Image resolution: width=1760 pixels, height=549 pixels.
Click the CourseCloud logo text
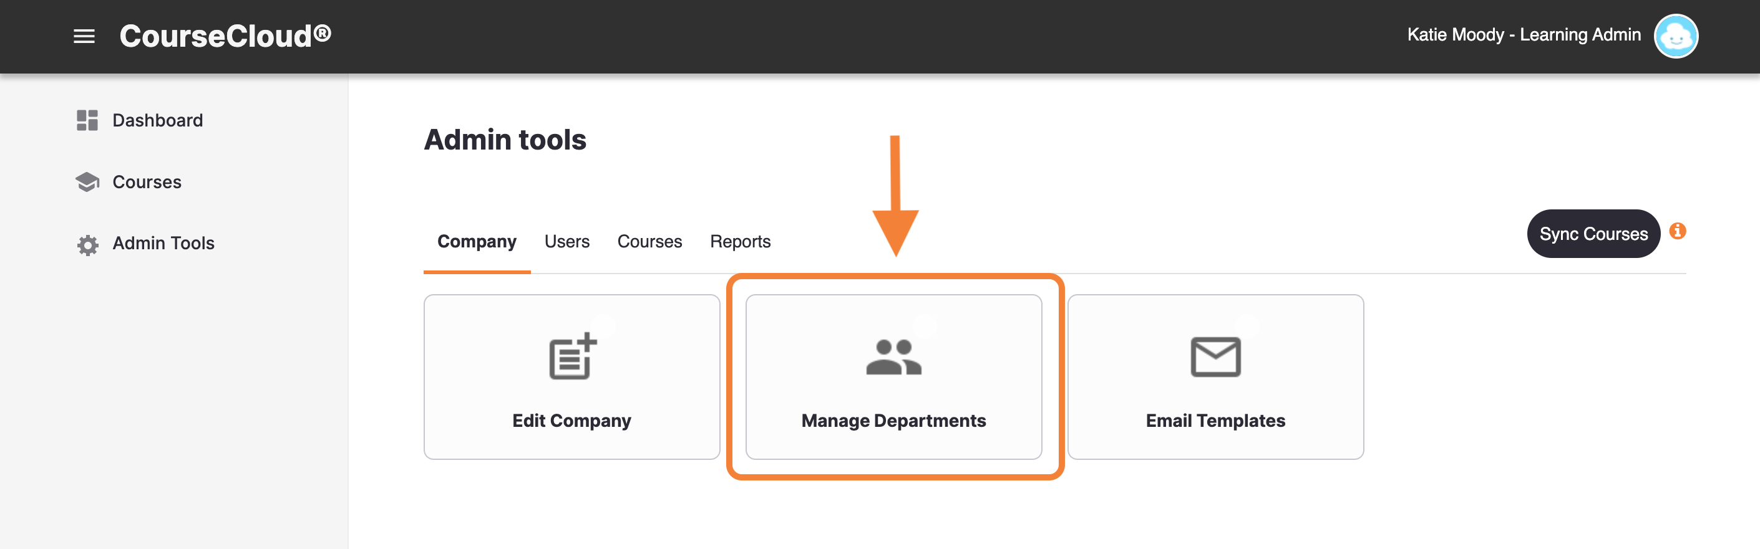coord(225,36)
